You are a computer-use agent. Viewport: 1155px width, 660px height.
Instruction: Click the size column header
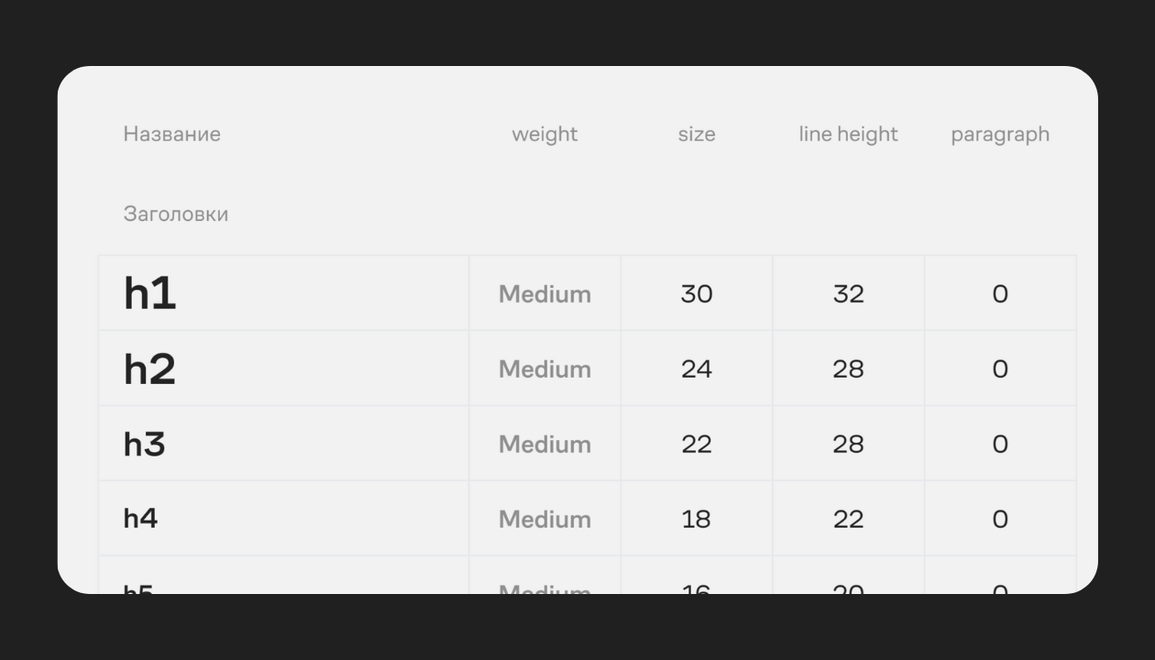point(697,134)
